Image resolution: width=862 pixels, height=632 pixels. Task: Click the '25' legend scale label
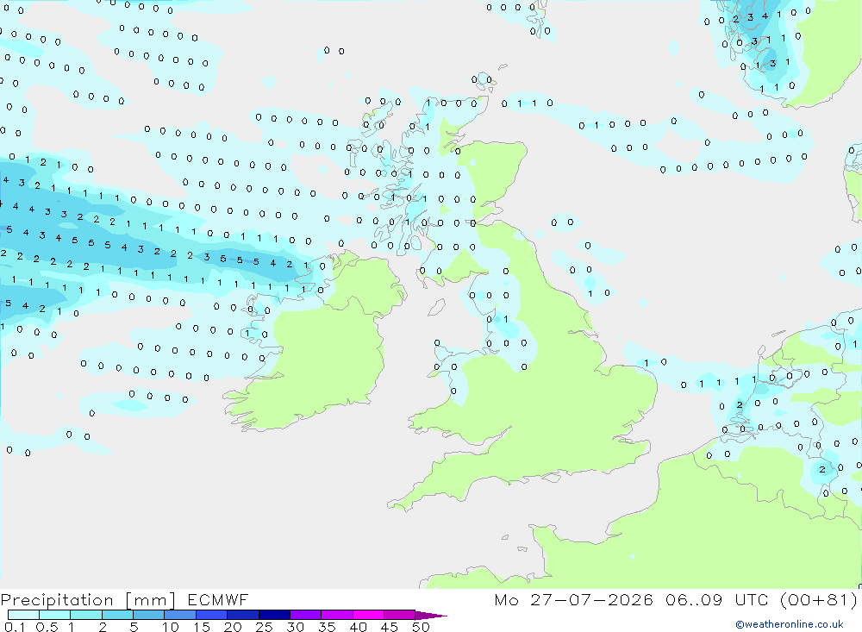point(264,627)
